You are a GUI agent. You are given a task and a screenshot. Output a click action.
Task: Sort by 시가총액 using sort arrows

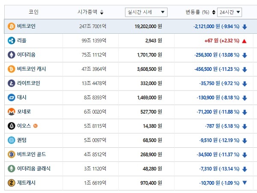point(102,12)
